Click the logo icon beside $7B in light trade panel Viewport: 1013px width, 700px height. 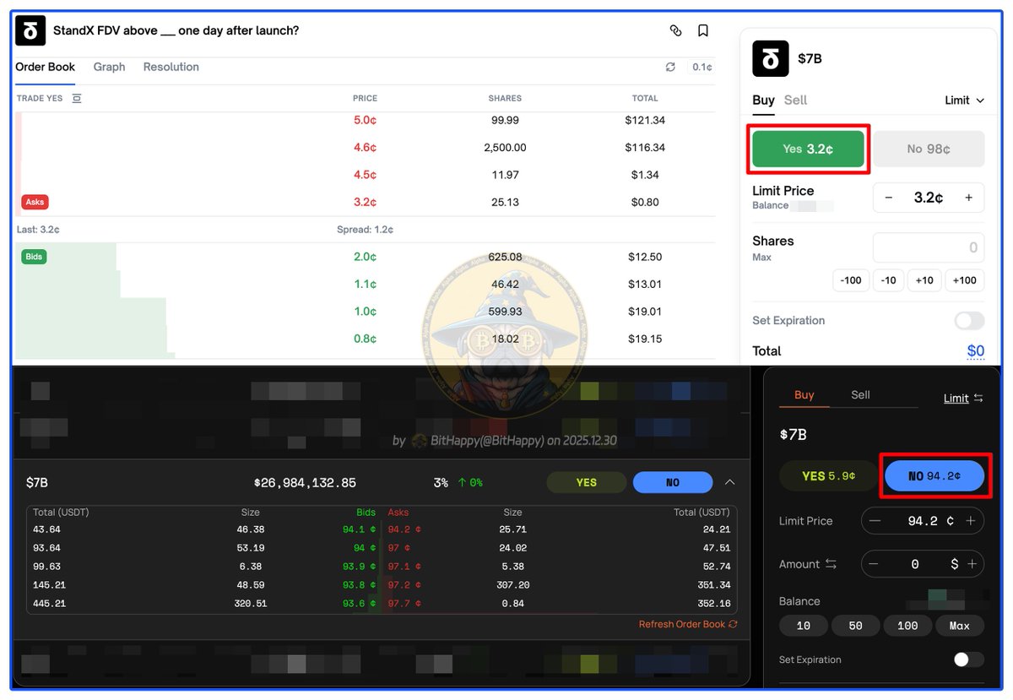click(770, 59)
